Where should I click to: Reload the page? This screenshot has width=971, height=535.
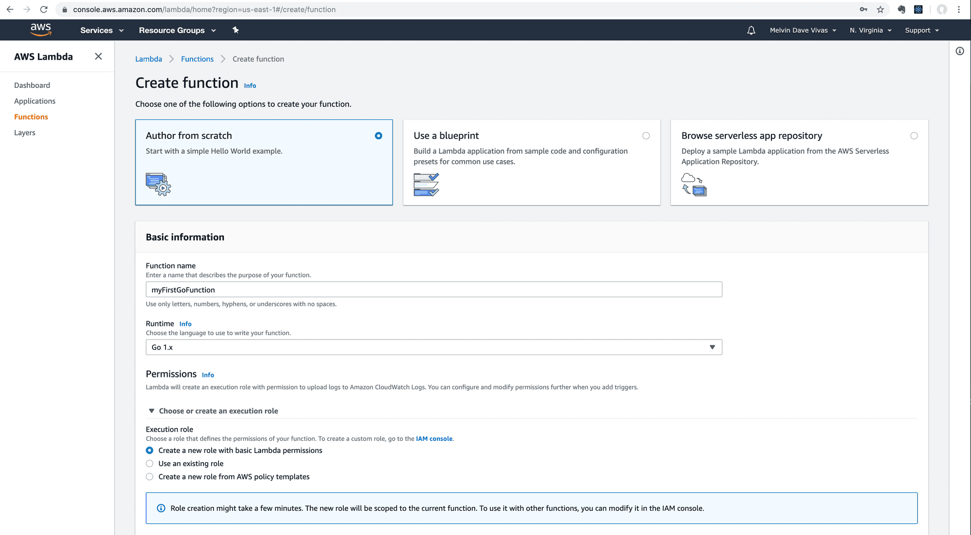coord(44,9)
